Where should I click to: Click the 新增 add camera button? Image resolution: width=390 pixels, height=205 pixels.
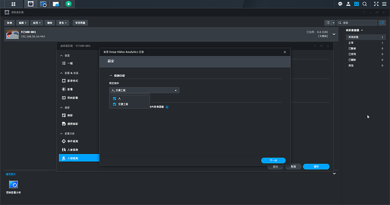coord(9,23)
